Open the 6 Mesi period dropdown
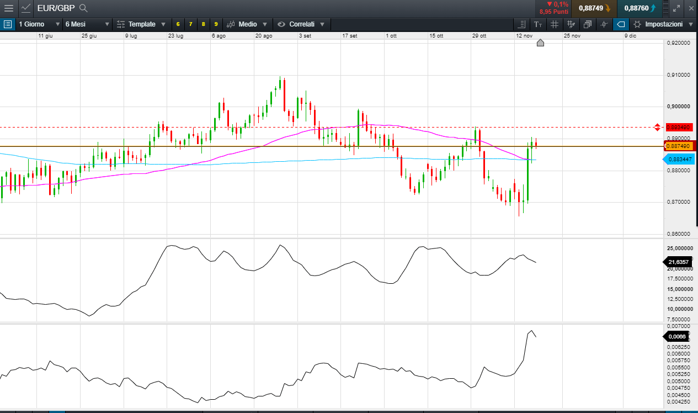 [87, 24]
